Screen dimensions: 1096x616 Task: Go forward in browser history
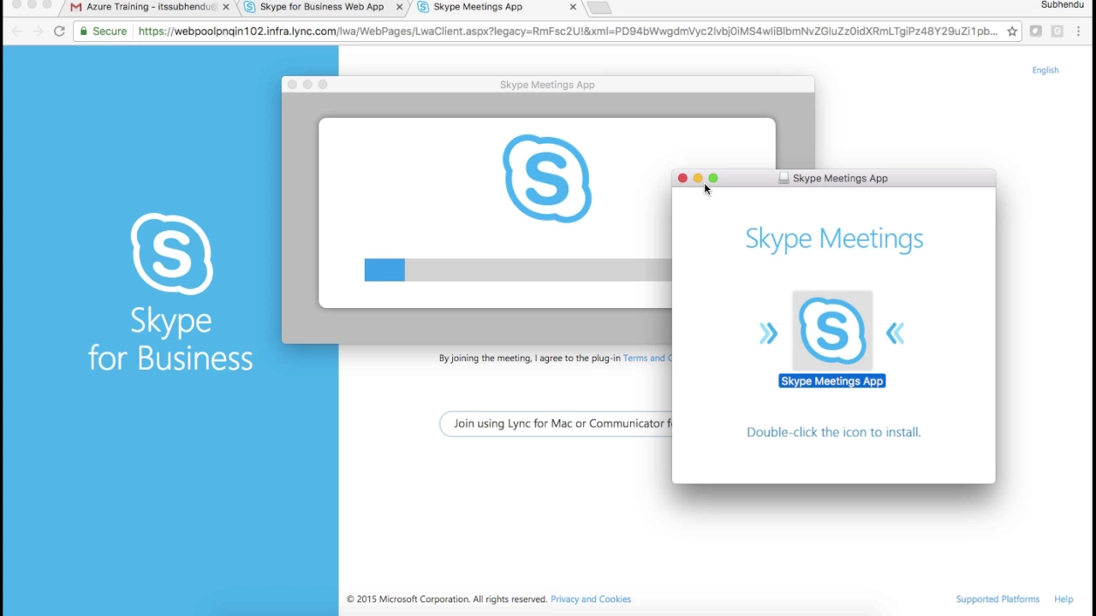pos(38,32)
